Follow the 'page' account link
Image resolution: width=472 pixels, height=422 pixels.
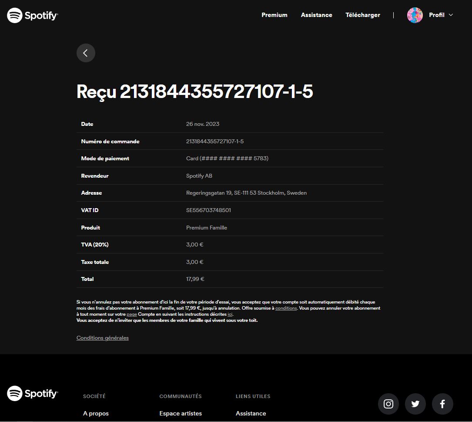(132, 314)
